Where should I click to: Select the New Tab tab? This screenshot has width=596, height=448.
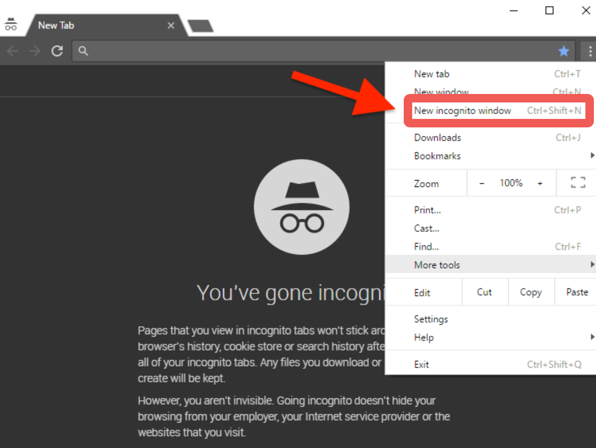coord(106,25)
